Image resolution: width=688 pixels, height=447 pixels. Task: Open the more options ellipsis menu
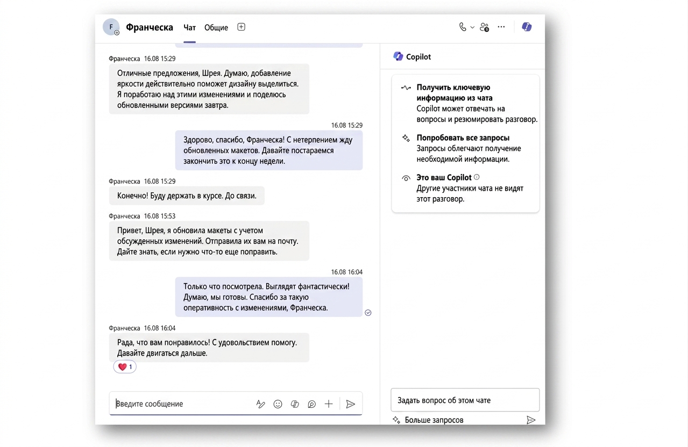click(x=501, y=27)
